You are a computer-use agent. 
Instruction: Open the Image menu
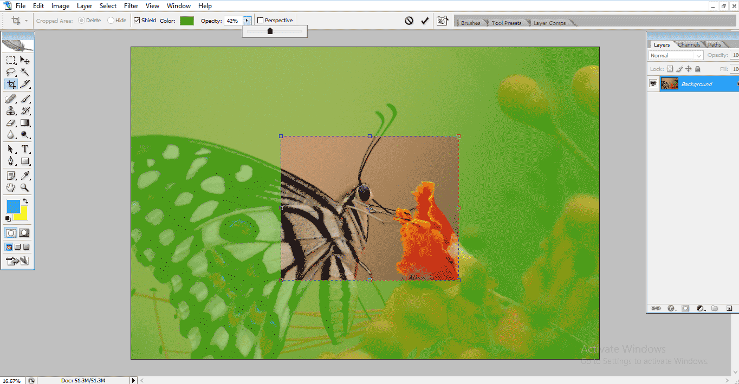pyautogui.click(x=60, y=6)
